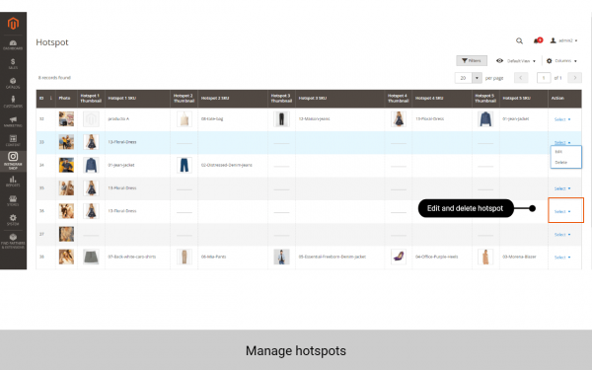
Task: Open Select action for row 35
Action: [x=562, y=188]
